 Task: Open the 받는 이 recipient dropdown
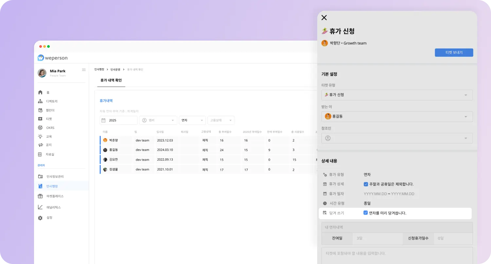click(x=397, y=116)
